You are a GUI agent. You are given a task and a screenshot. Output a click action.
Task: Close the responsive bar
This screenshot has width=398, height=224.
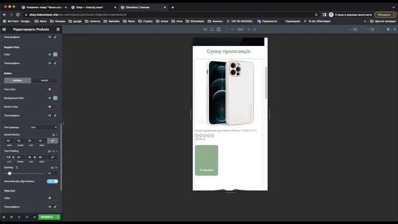(395, 29)
